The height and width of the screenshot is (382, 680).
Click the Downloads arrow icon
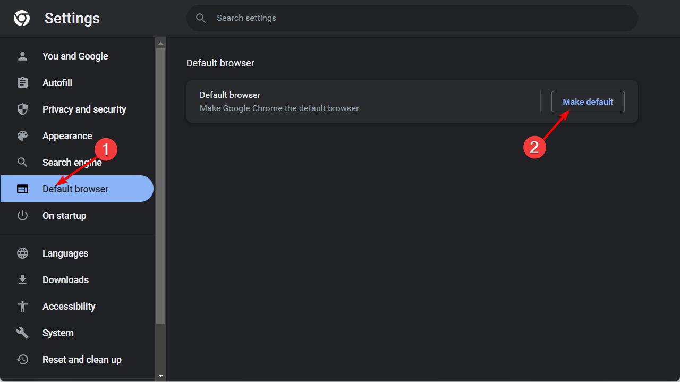[22, 280]
